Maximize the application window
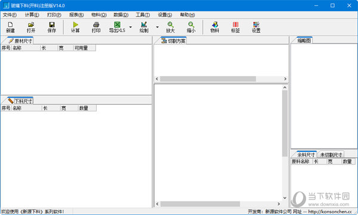Viewport: 358px width, 215px height. tap(333, 5)
